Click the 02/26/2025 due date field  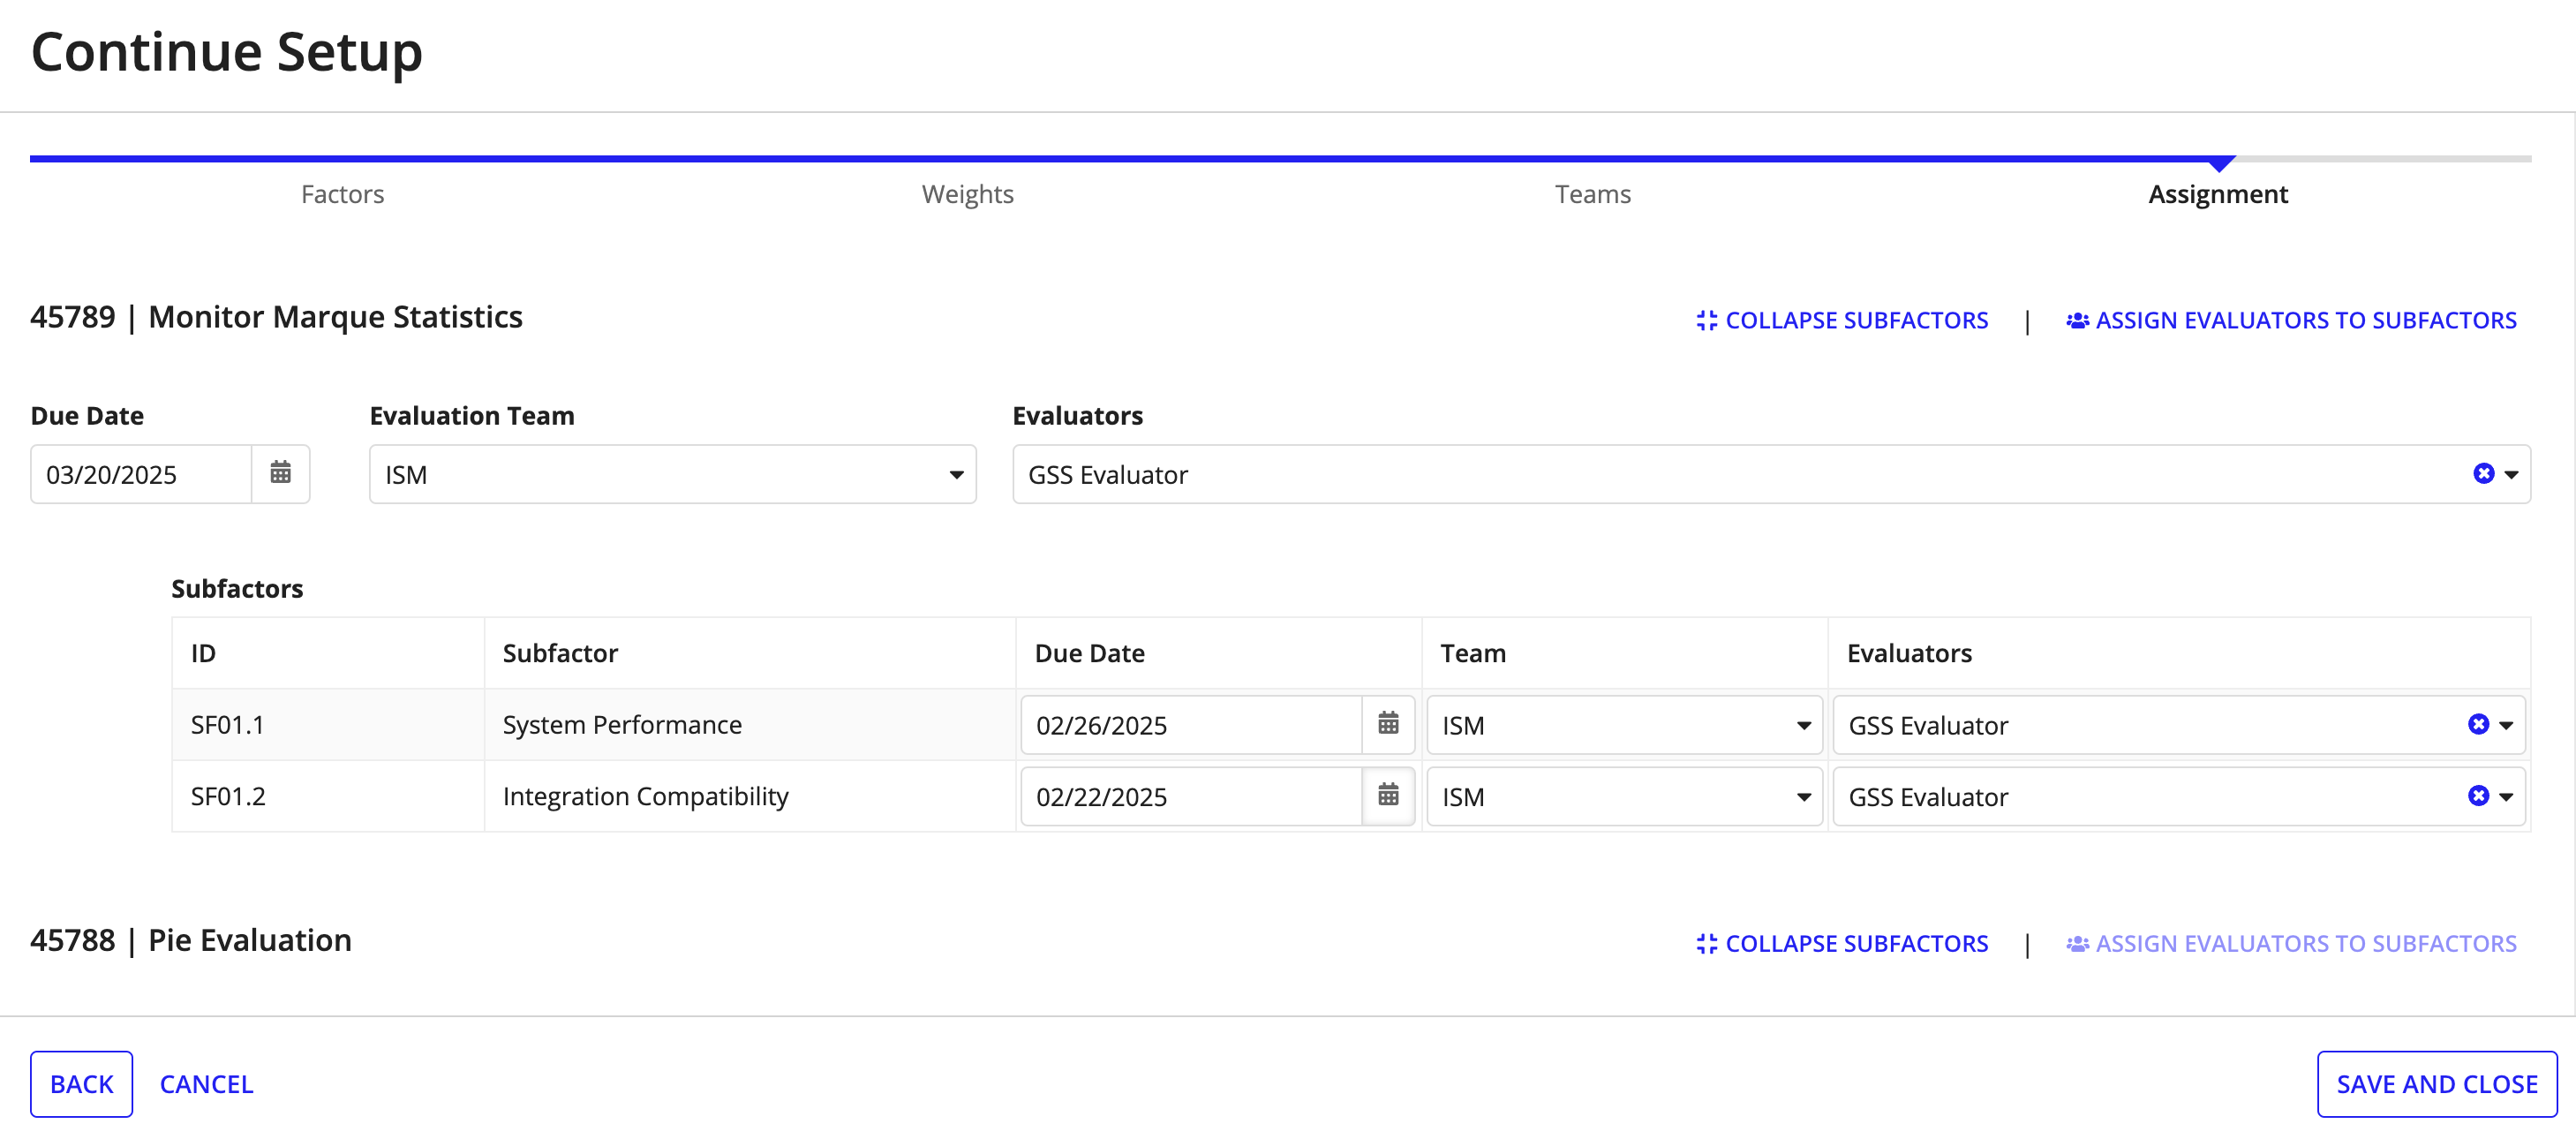pos(1191,725)
